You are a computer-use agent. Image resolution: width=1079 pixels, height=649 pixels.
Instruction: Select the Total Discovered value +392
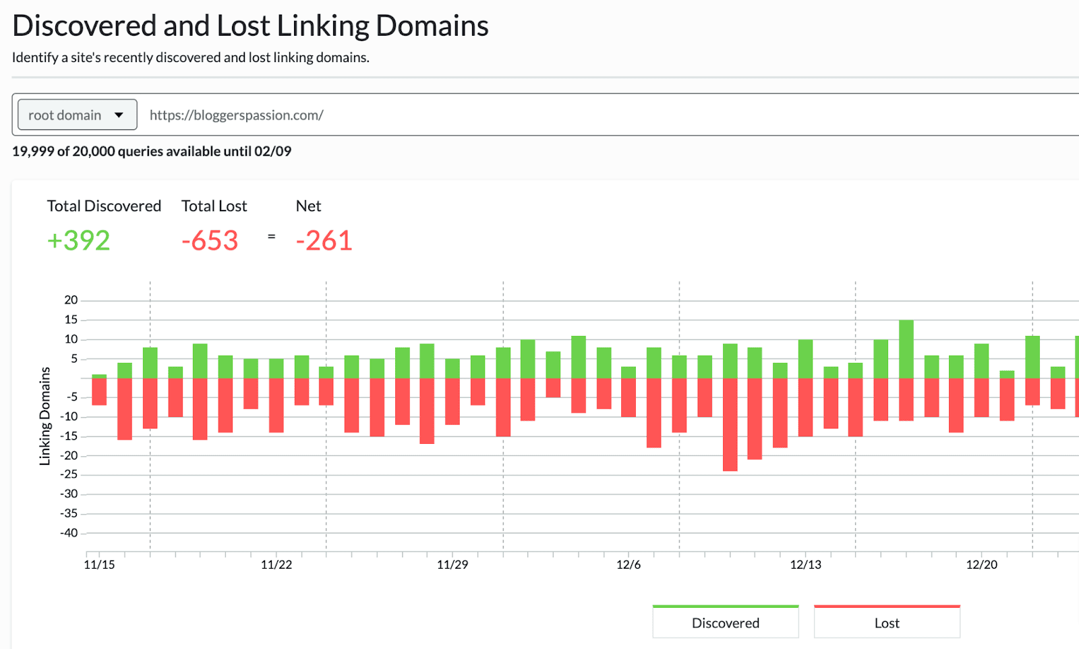tap(78, 240)
